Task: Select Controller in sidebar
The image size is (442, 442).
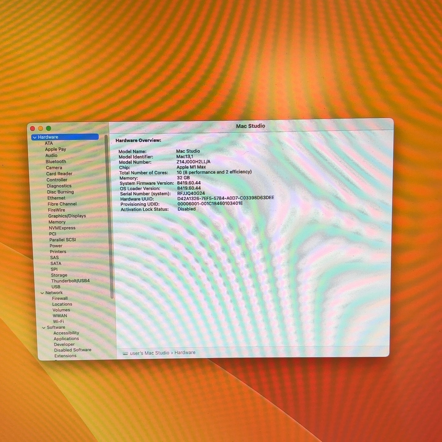Action: click(x=57, y=180)
